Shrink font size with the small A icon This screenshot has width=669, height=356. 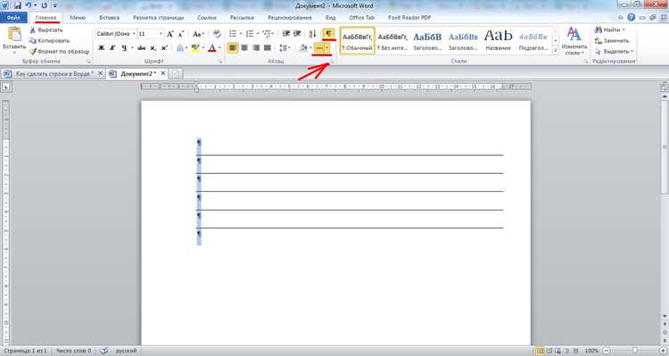pyautogui.click(x=180, y=34)
